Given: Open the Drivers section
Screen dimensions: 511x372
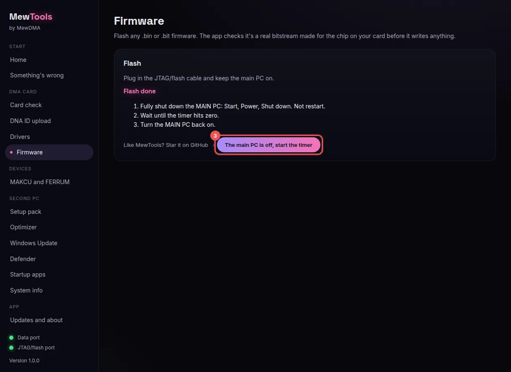Looking at the screenshot, I should click(x=49, y=137).
